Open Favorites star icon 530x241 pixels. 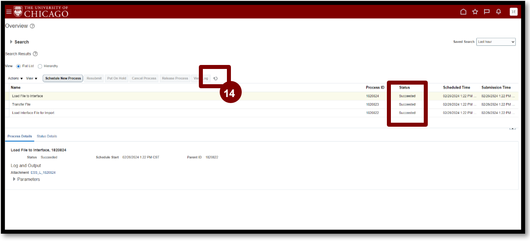coord(475,12)
